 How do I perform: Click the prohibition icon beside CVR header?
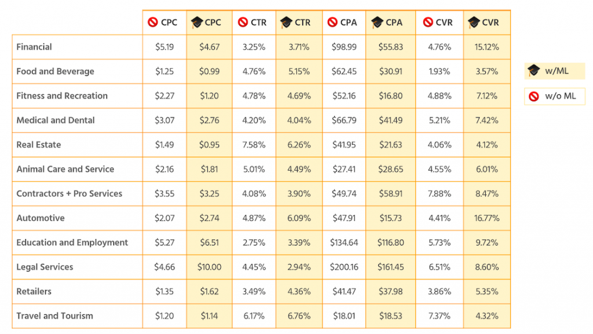pyautogui.click(x=428, y=23)
